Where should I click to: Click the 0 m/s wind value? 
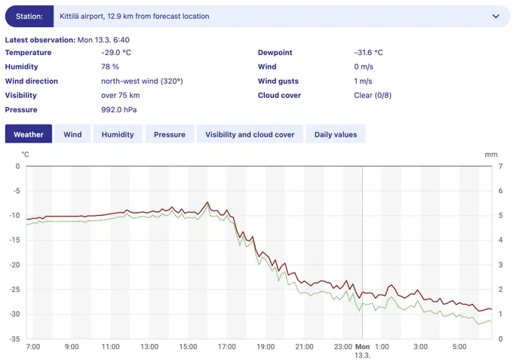pos(364,66)
